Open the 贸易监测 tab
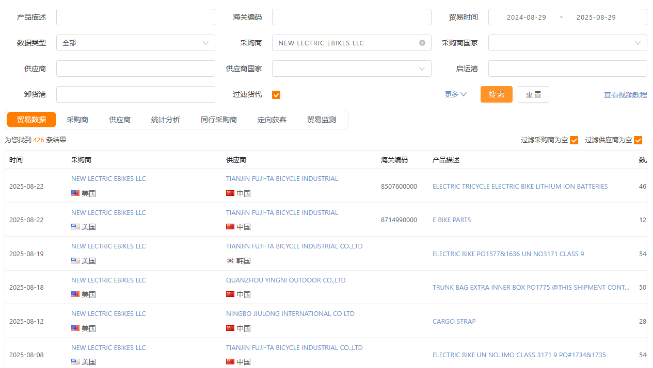This screenshot has width=653, height=368. click(322, 120)
